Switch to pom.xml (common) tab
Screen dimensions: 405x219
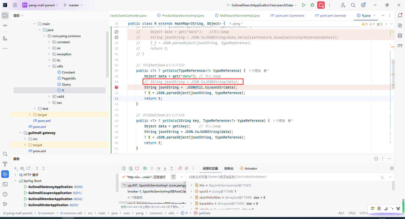(287, 15)
